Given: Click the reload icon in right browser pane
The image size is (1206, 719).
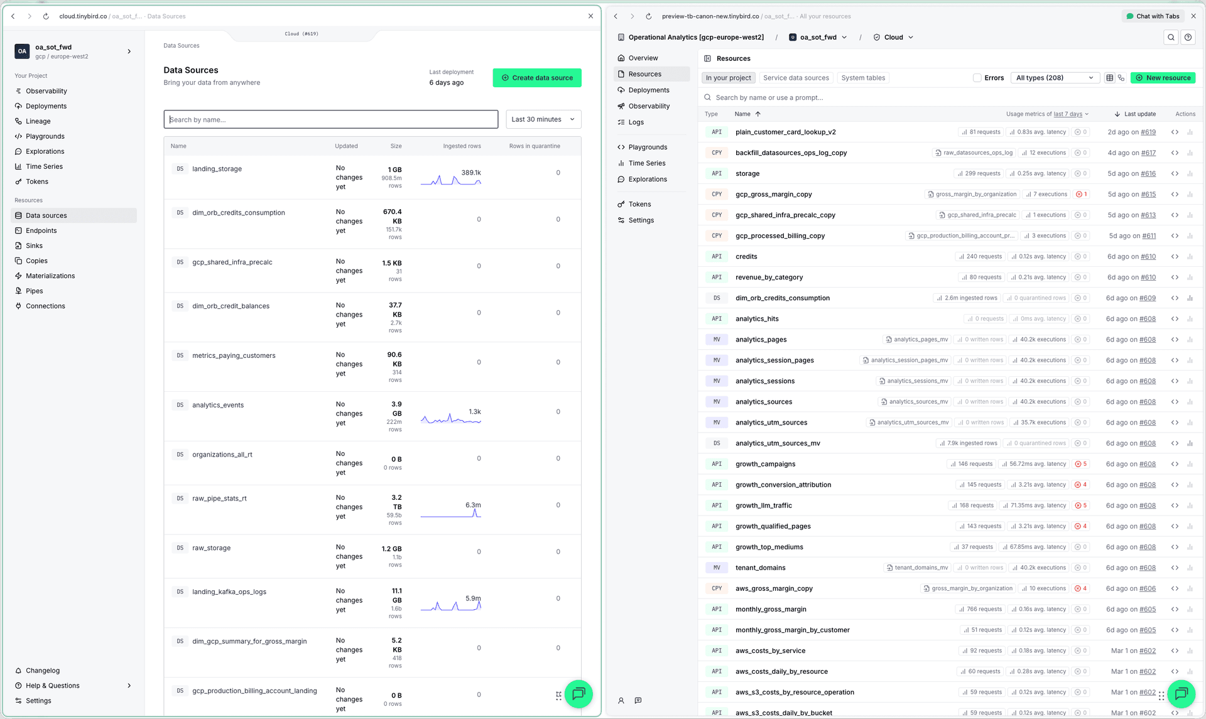Looking at the screenshot, I should (x=648, y=16).
